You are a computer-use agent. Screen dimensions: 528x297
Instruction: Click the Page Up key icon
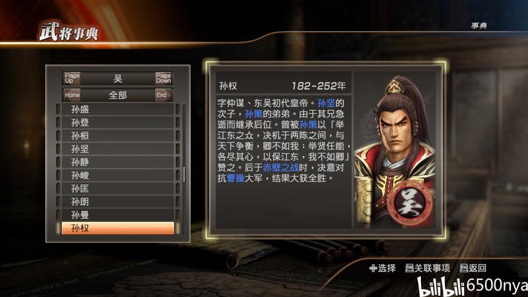[72, 78]
